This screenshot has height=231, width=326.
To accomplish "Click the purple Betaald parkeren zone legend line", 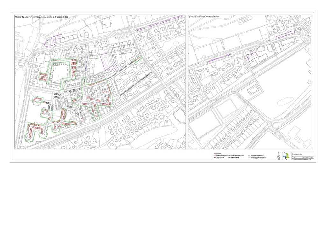I will click(x=249, y=158).
